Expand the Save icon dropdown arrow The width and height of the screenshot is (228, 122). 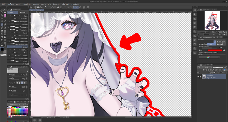click(43, 7)
